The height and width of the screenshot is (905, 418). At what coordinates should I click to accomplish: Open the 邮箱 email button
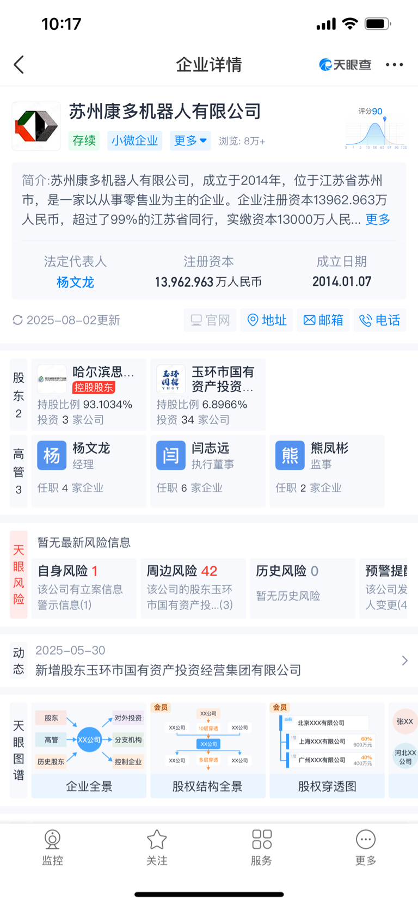pyautogui.click(x=323, y=320)
